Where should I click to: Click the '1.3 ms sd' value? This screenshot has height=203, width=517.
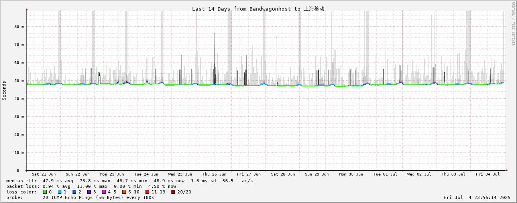point(203,181)
